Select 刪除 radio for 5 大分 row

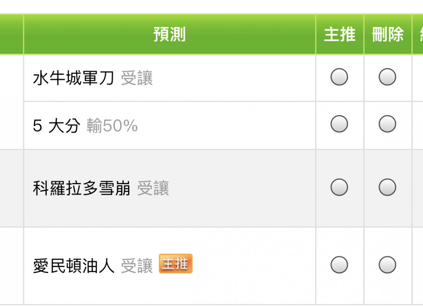(387, 124)
